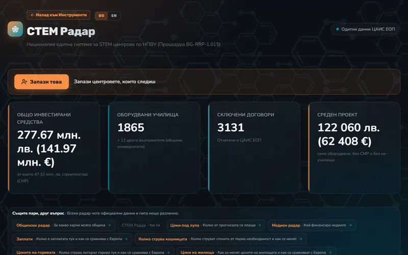The image size is (408, 255).
Task: Open the 'Цени на жилища' link
Action: [x=257, y=251]
